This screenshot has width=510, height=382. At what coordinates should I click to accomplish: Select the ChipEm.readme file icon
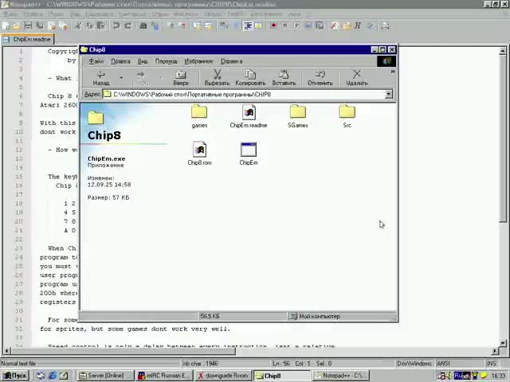coord(249,113)
